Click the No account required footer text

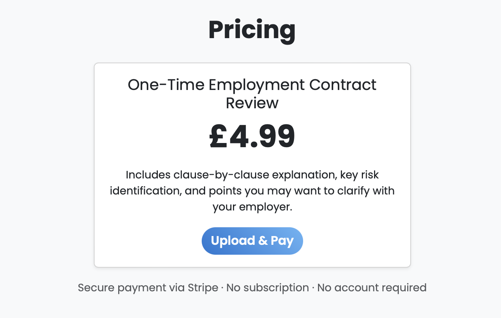372,287
